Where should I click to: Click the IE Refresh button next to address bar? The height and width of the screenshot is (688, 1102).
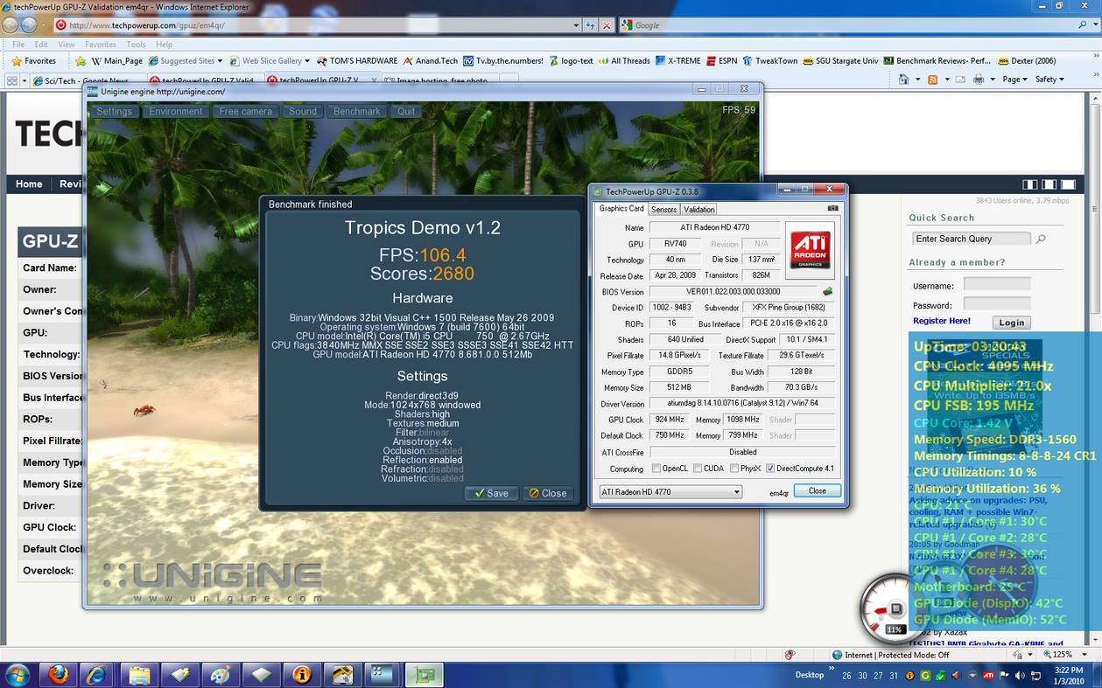591,25
